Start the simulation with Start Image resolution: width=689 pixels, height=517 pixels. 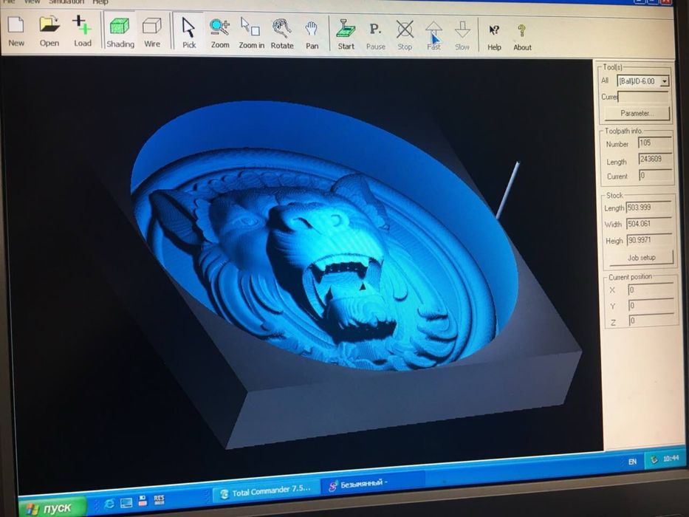tap(346, 35)
